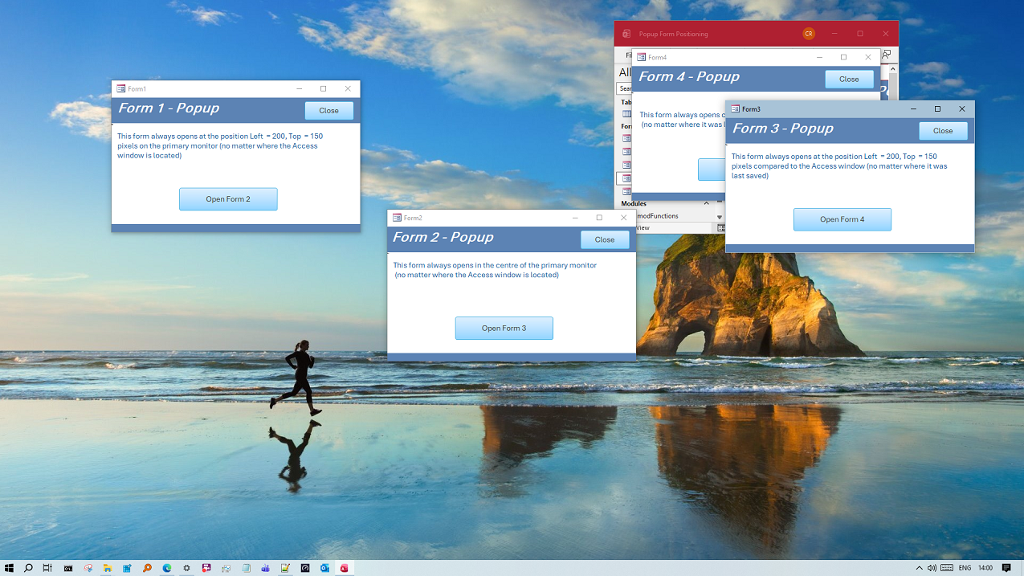This screenshot has height=576, width=1024.
Task: Open Settings gear on the taskbar
Action: 186,568
